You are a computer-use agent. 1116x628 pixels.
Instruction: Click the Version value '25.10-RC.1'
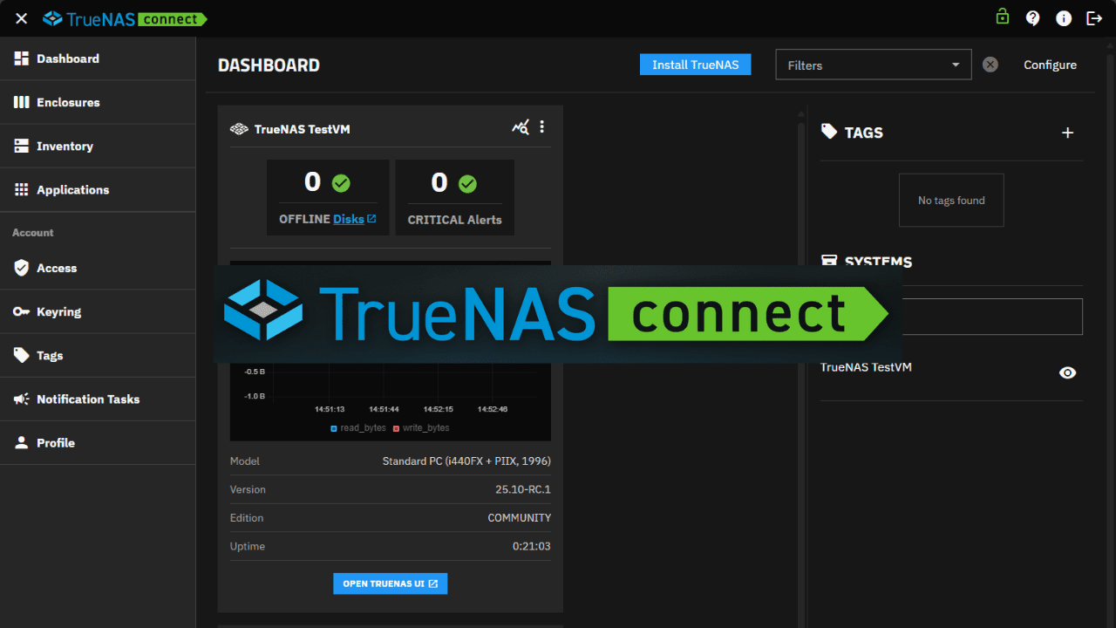(x=523, y=489)
